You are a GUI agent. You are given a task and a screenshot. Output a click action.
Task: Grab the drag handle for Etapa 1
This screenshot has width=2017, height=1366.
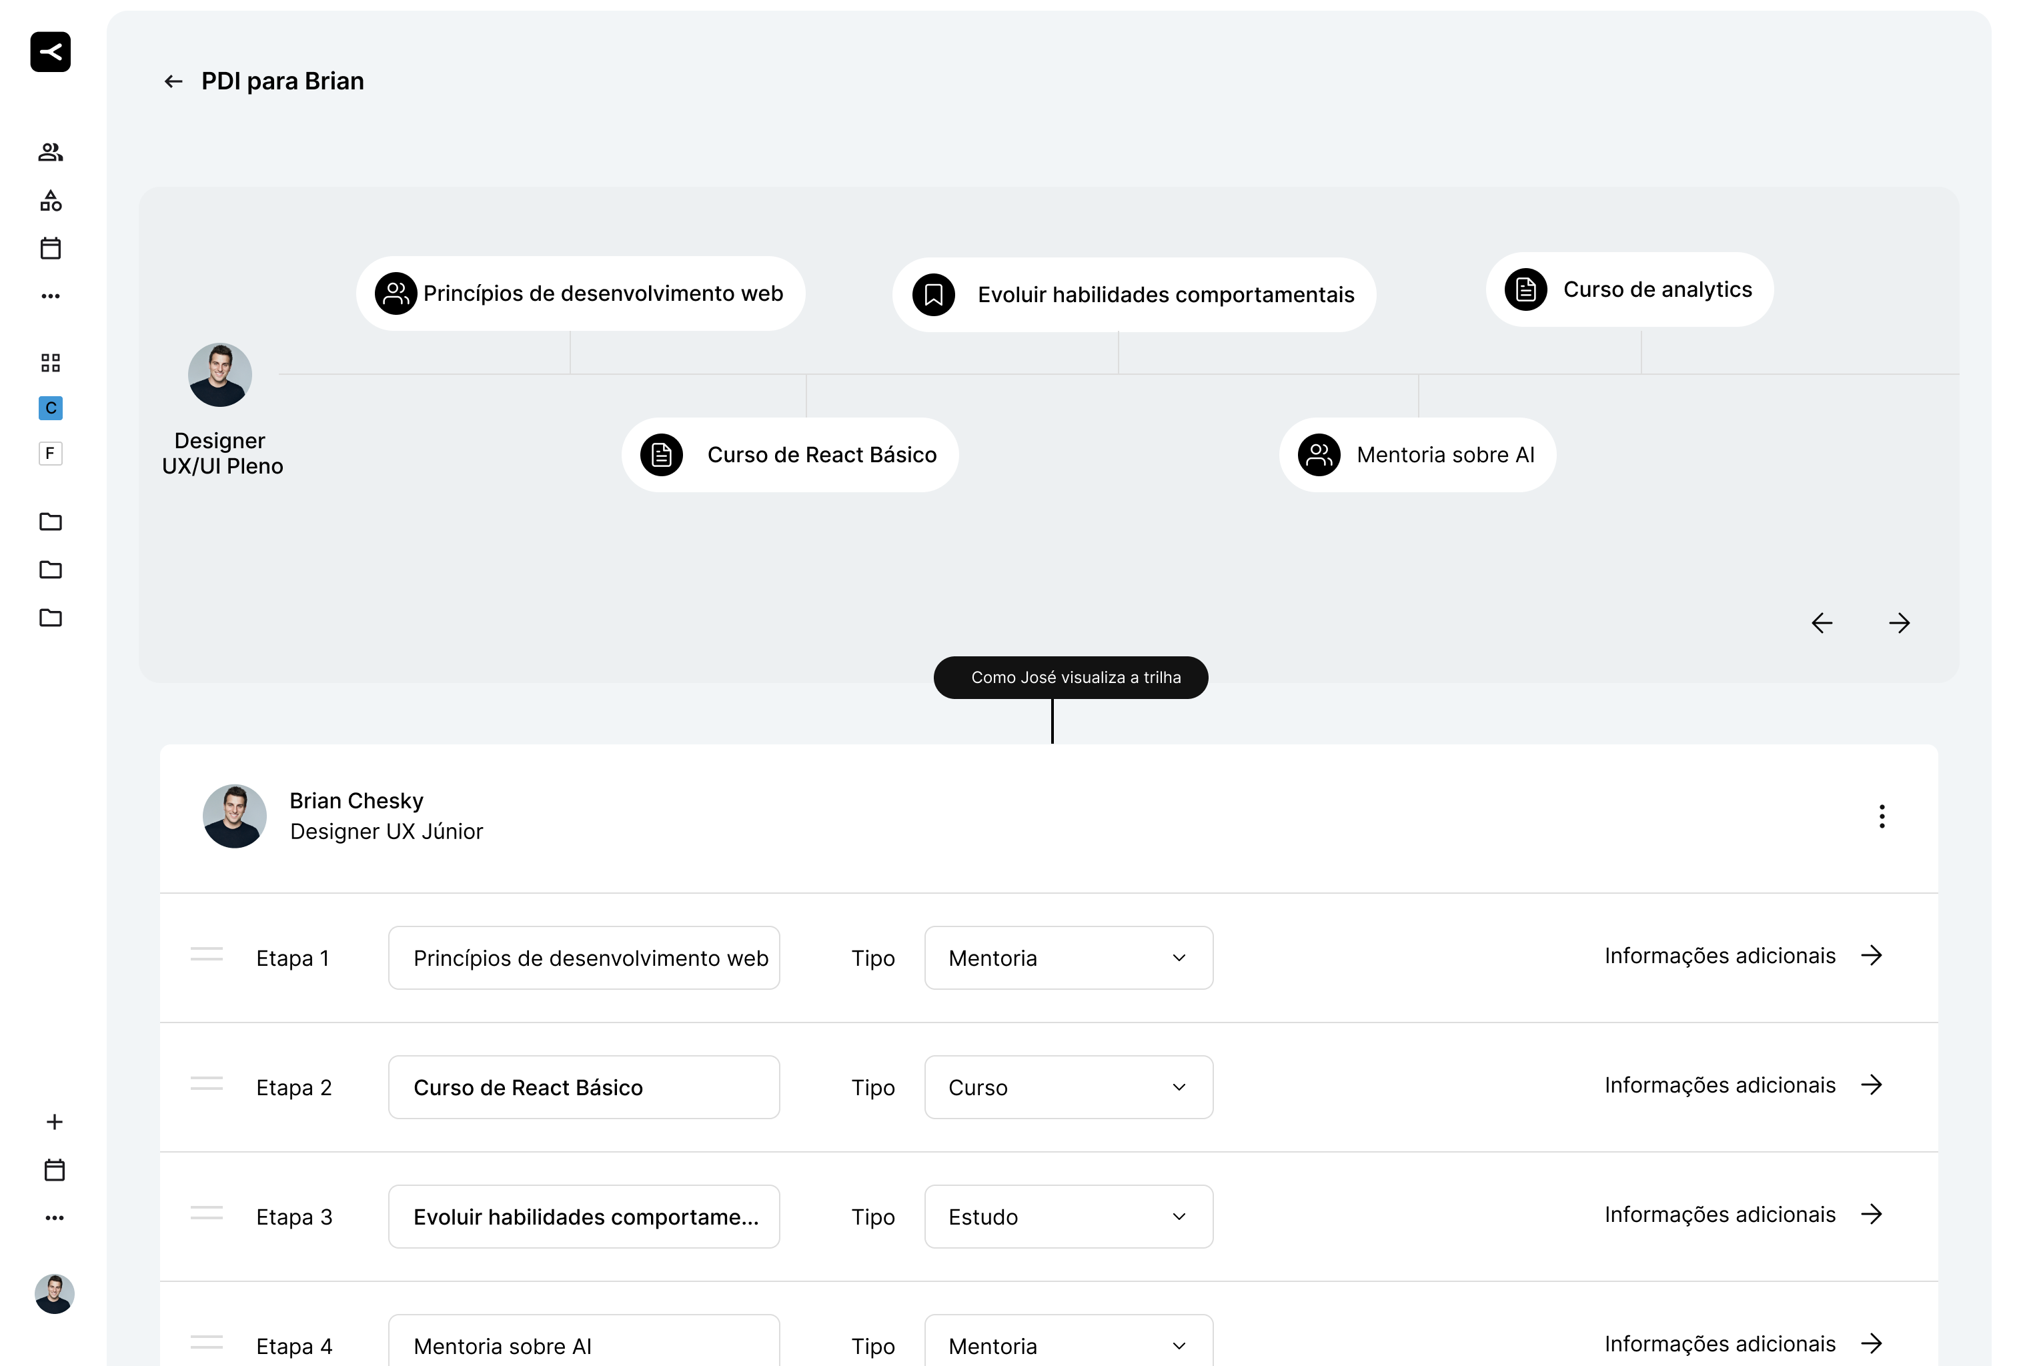click(x=207, y=954)
